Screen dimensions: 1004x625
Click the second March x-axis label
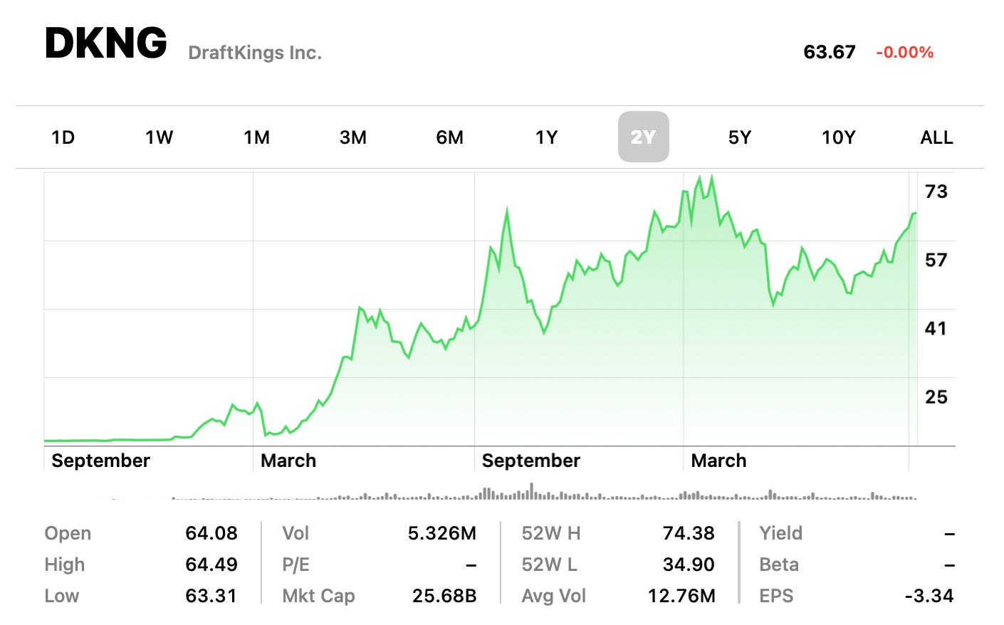pos(718,461)
